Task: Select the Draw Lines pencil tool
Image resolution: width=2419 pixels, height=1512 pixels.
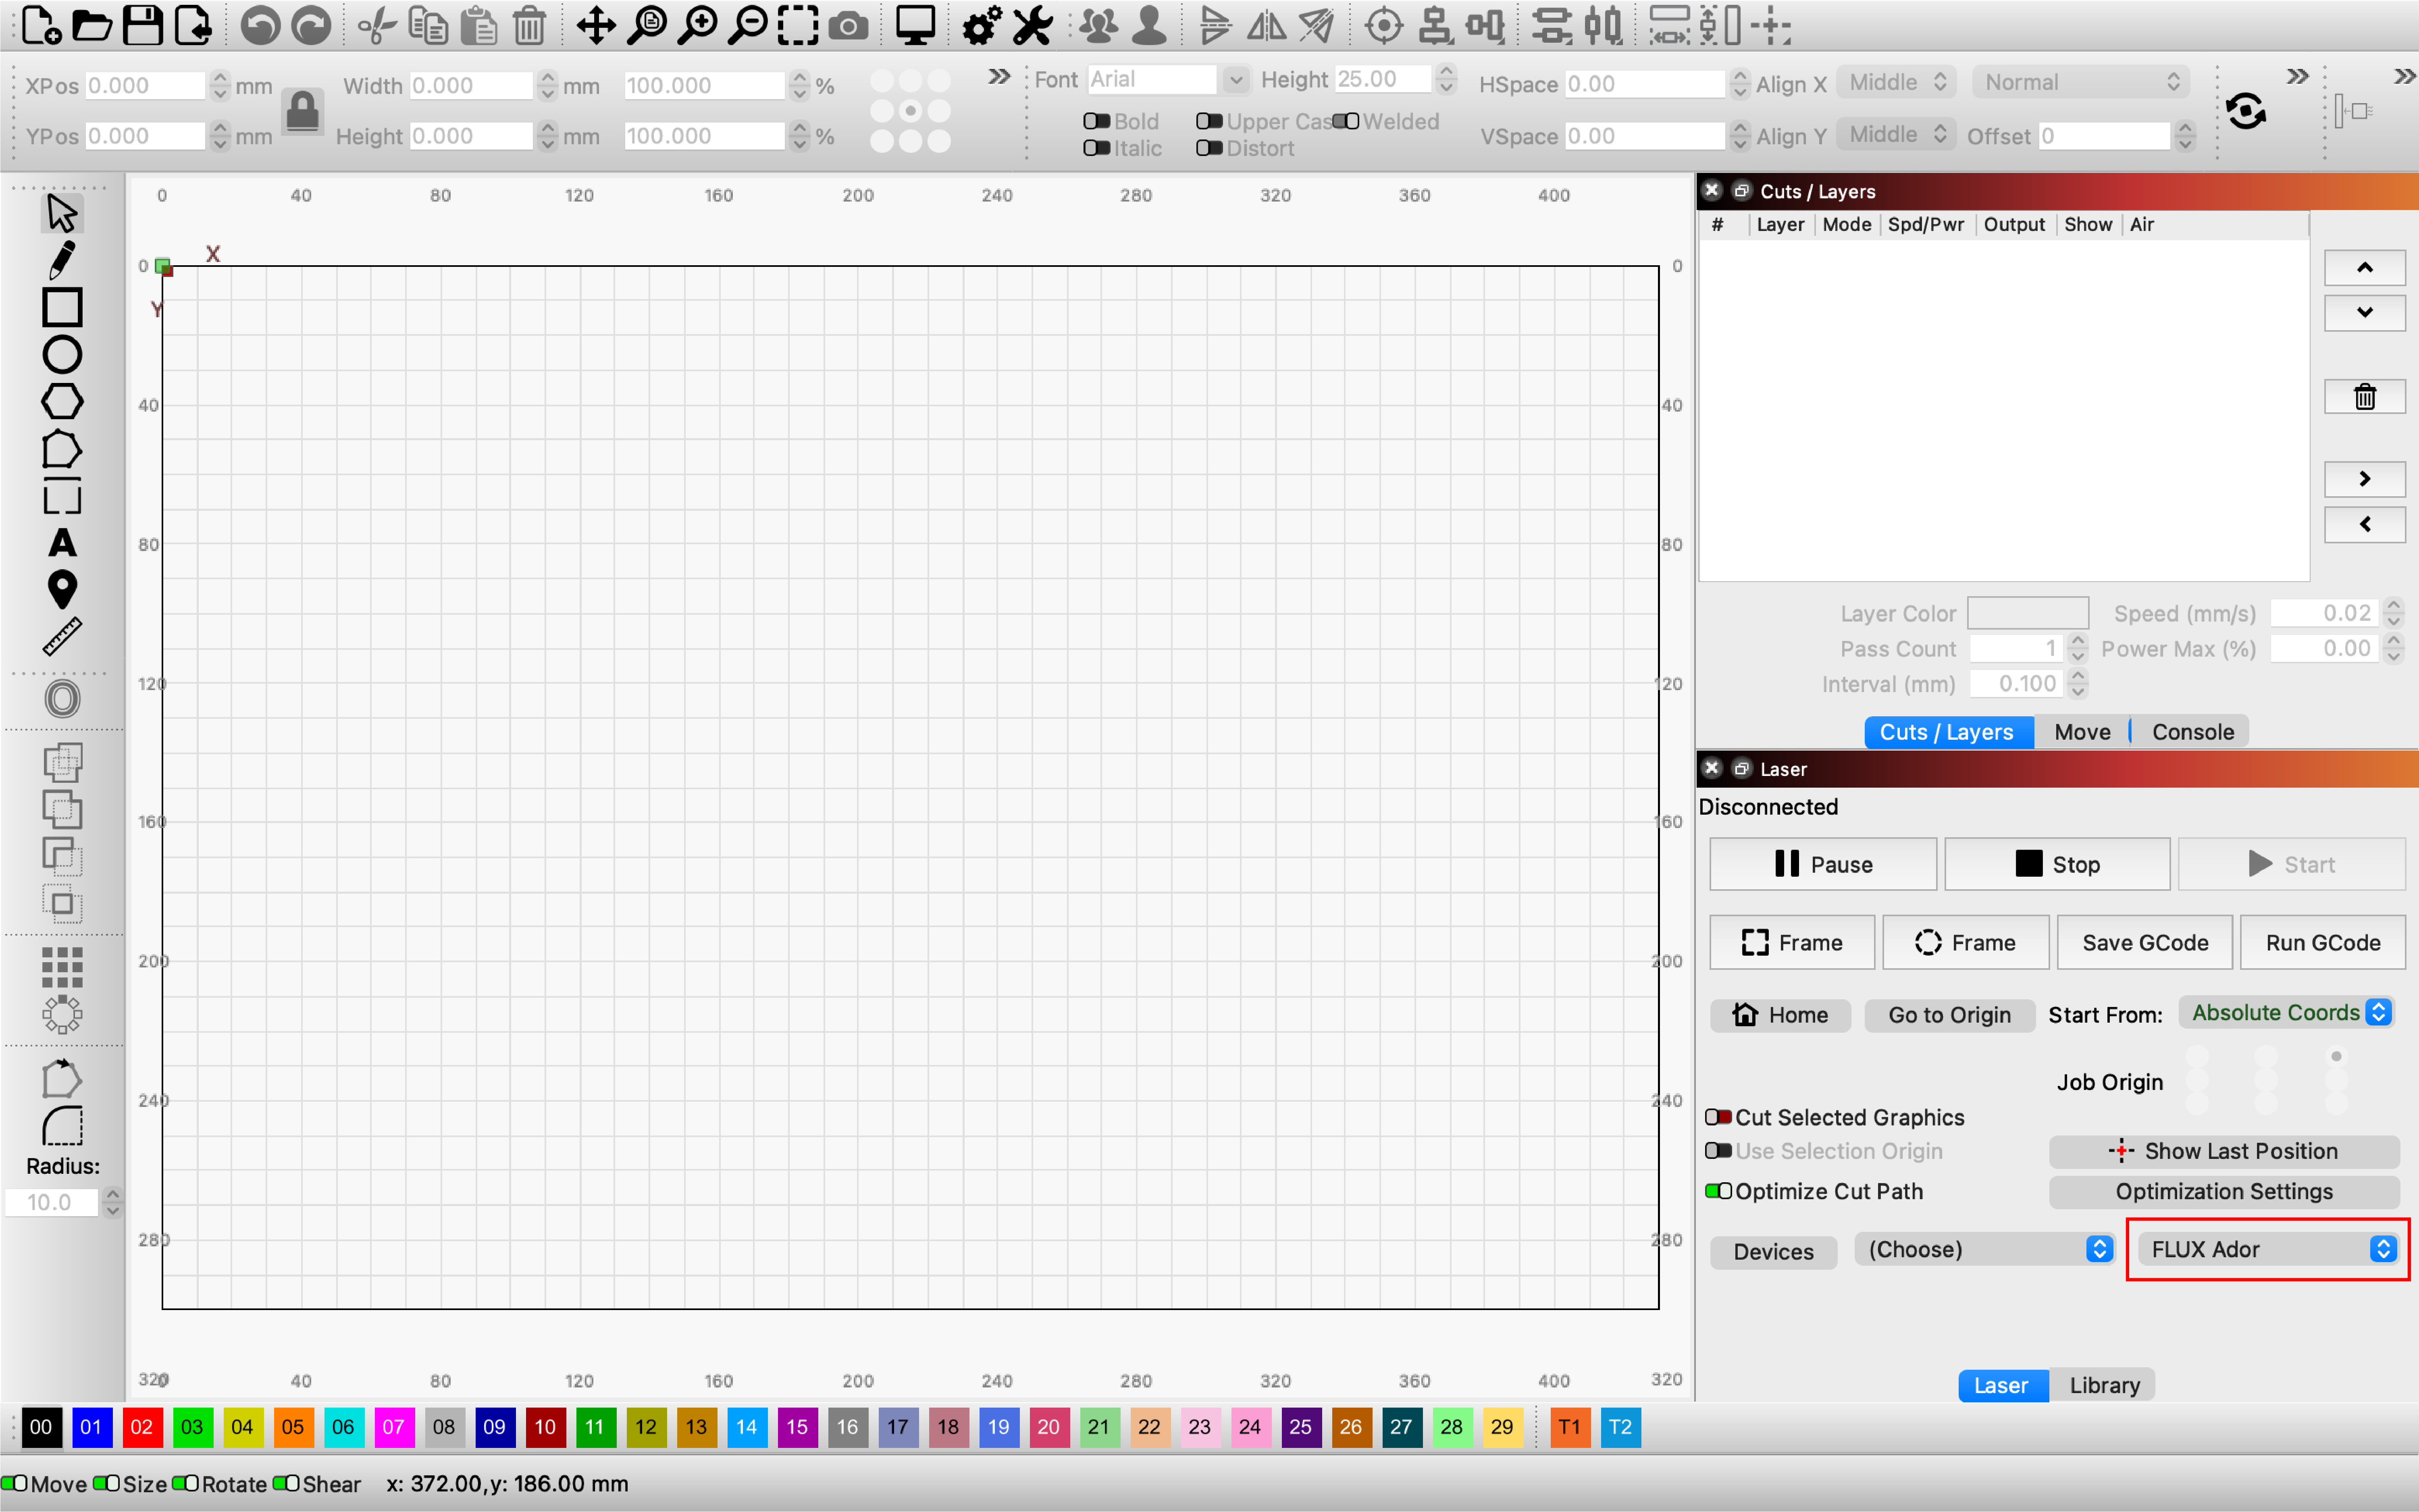Action: point(62,260)
